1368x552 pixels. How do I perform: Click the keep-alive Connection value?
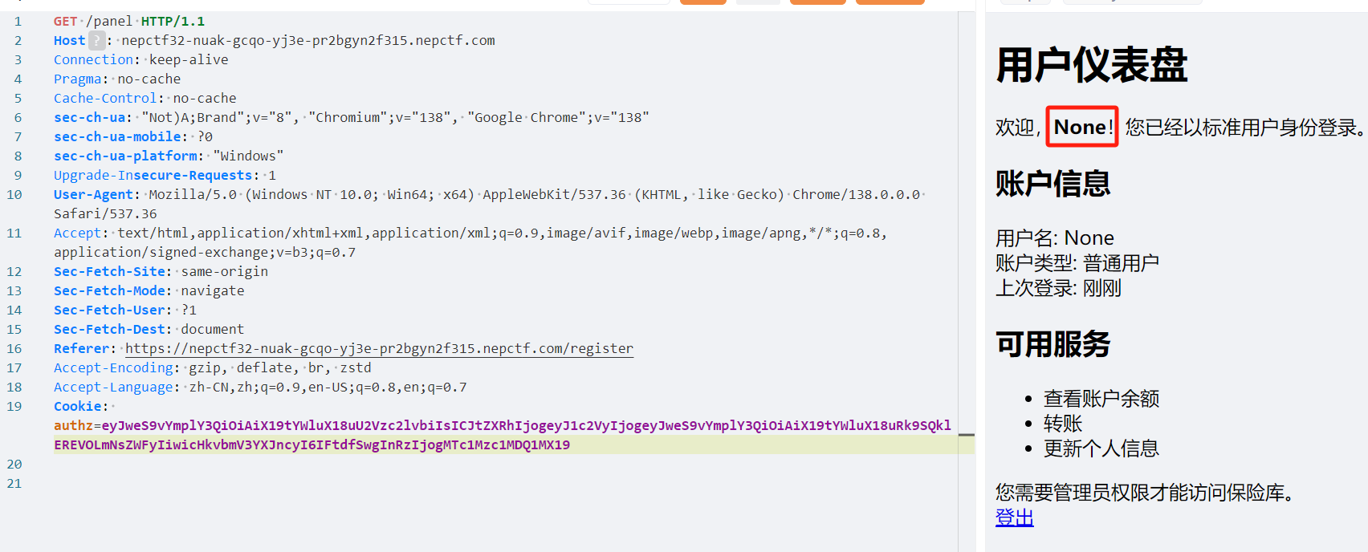pyautogui.click(x=189, y=59)
